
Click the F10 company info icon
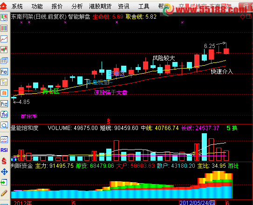coord(4,71)
